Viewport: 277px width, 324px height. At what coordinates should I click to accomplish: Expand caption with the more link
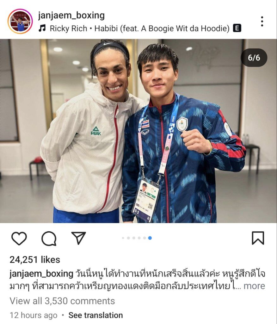(254, 286)
